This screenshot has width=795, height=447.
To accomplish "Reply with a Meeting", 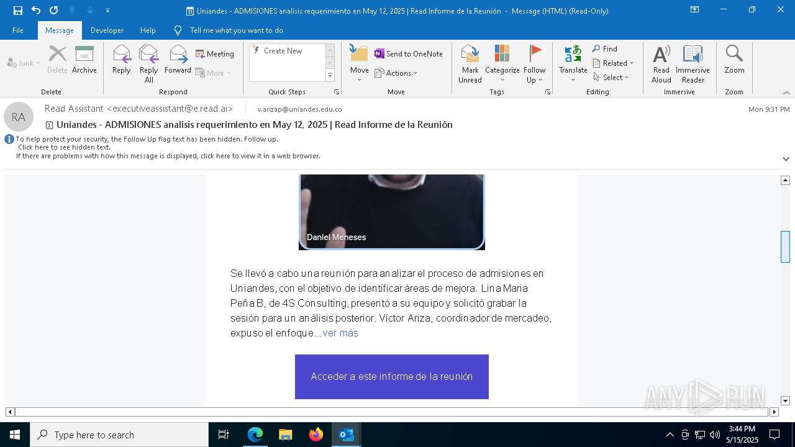I will (x=215, y=54).
